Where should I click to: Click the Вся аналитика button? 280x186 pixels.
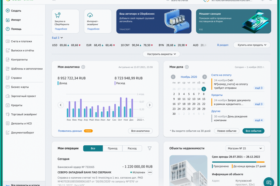point(140,131)
